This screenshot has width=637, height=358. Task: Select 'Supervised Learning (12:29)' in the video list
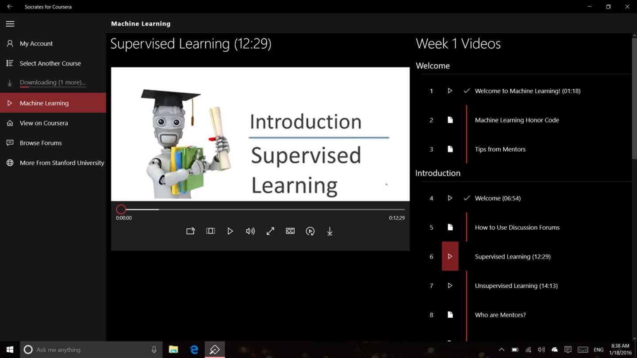tap(513, 257)
